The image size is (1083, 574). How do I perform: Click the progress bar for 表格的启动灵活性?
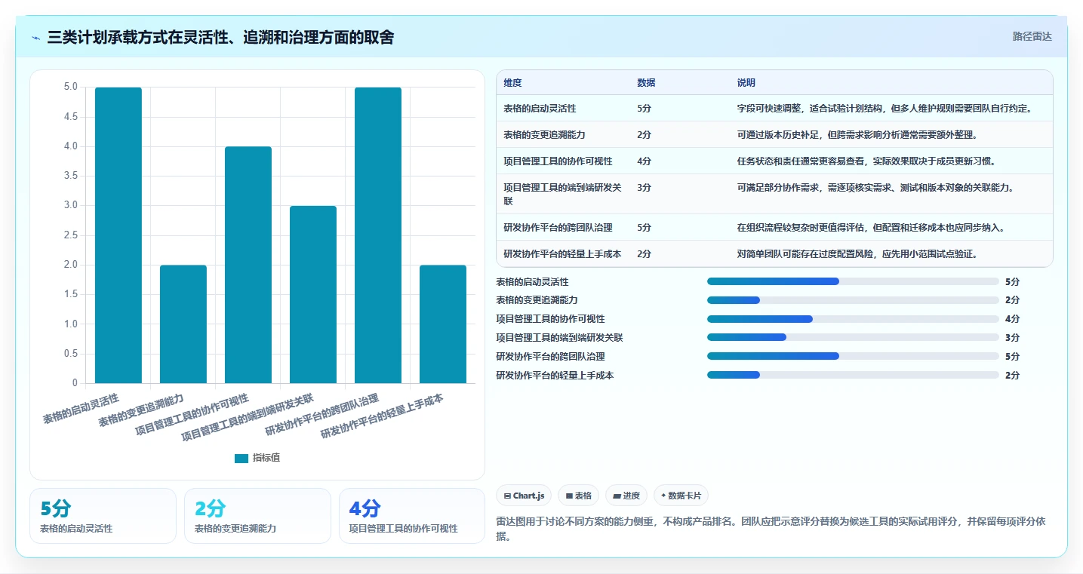click(x=853, y=281)
